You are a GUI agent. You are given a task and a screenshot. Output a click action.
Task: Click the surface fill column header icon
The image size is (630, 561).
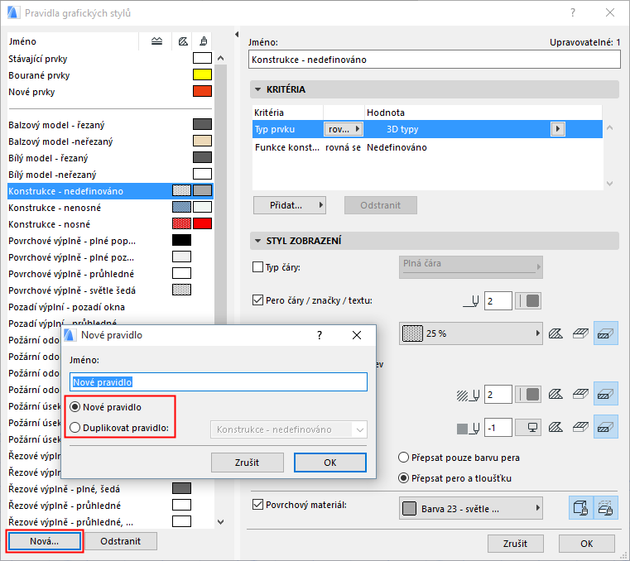(183, 41)
